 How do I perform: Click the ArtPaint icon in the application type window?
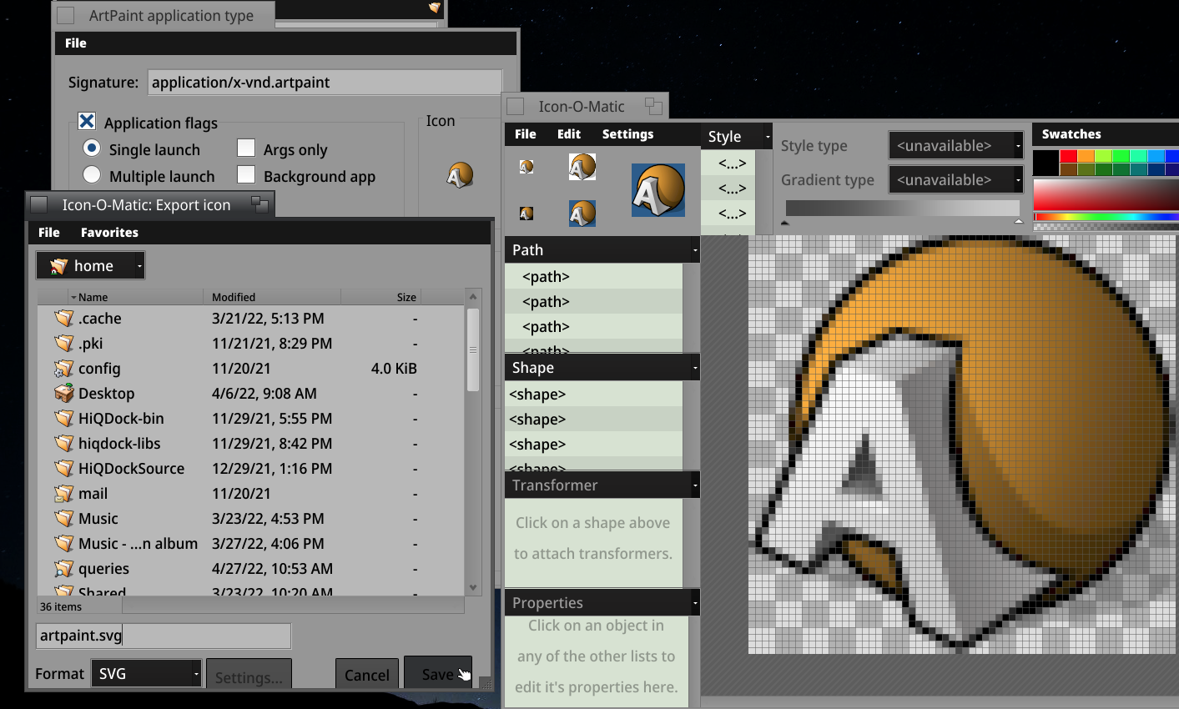point(460,174)
